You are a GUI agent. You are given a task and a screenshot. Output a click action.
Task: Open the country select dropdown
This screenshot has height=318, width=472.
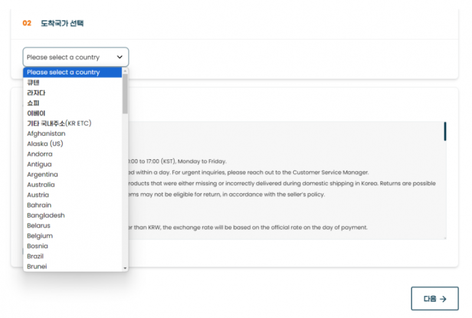(x=76, y=57)
